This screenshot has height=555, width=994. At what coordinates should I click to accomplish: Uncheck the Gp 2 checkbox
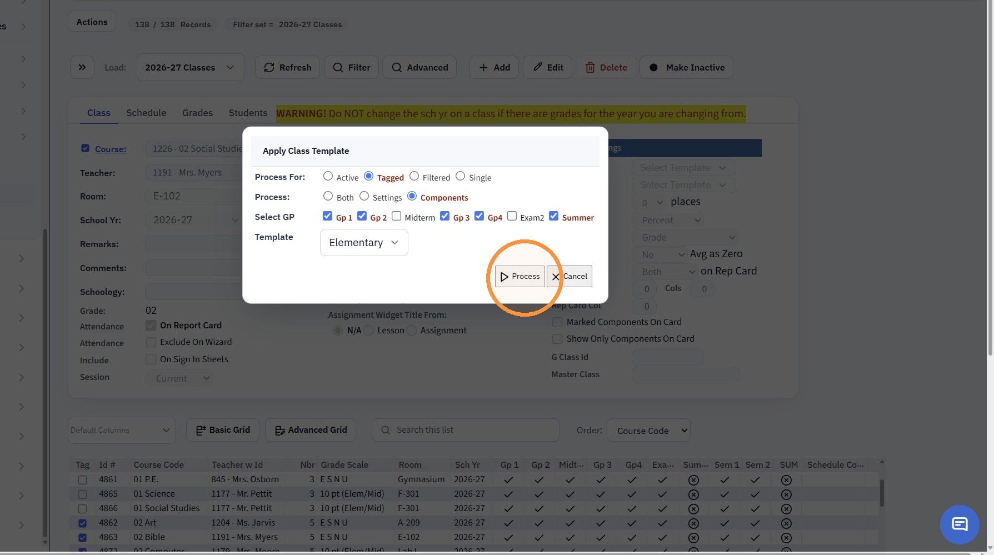tap(362, 216)
